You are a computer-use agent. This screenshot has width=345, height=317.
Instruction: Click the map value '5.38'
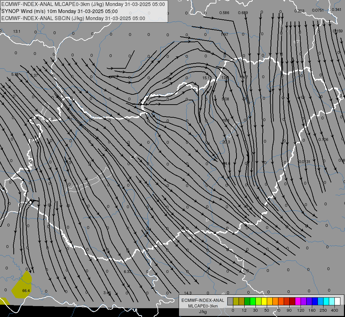pyautogui.click(x=15, y=74)
